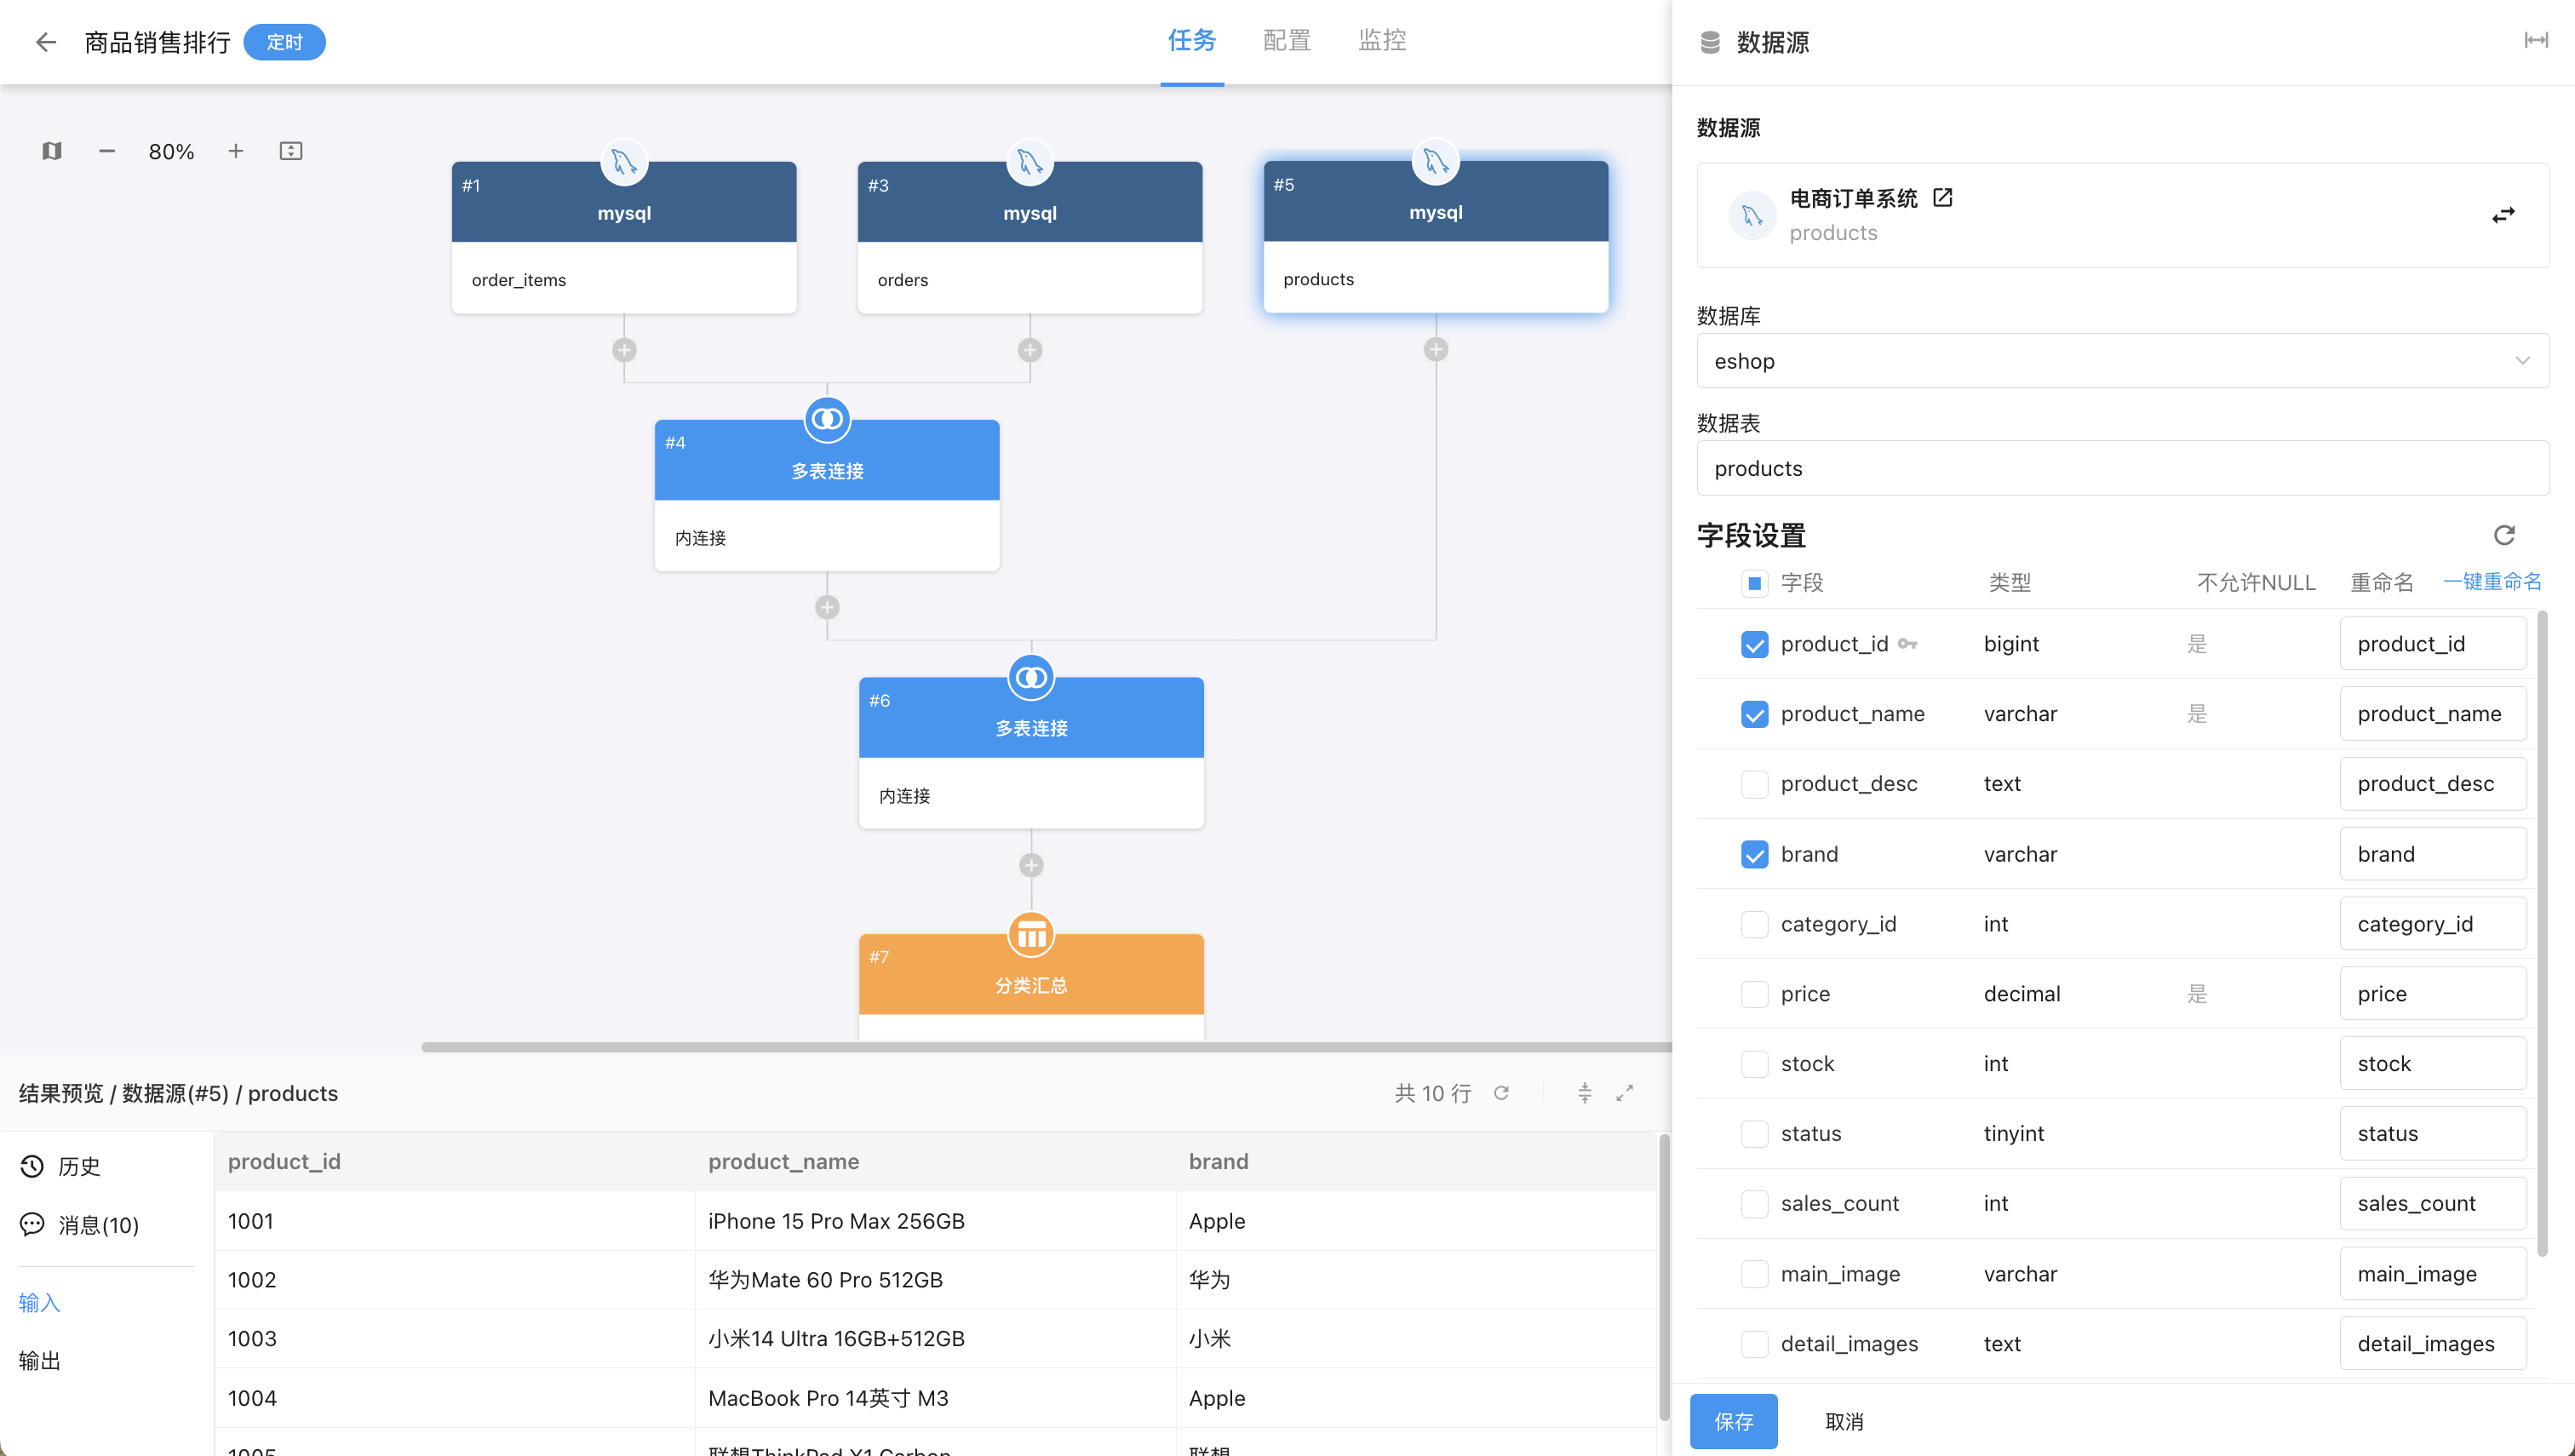Switch to the 监控 tab

1382,40
